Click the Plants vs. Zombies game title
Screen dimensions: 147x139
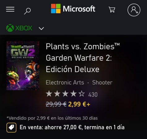(83, 58)
